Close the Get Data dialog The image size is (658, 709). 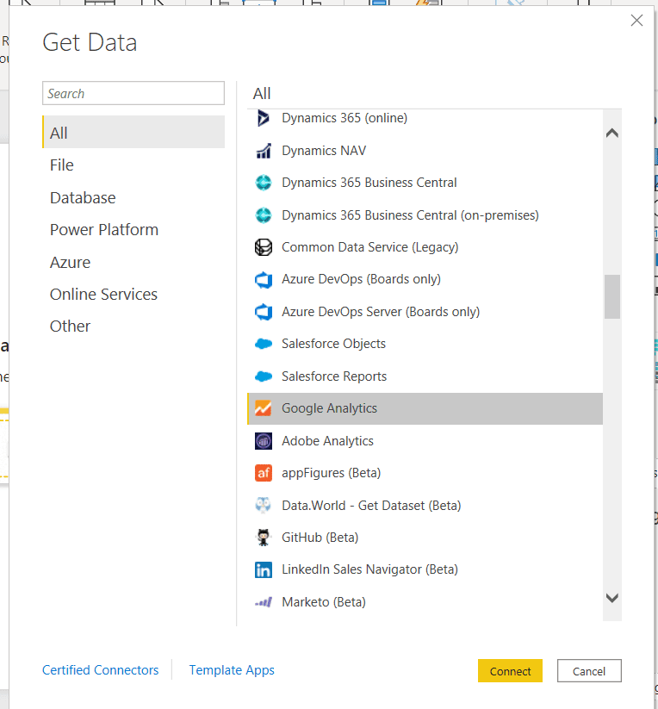point(636,21)
